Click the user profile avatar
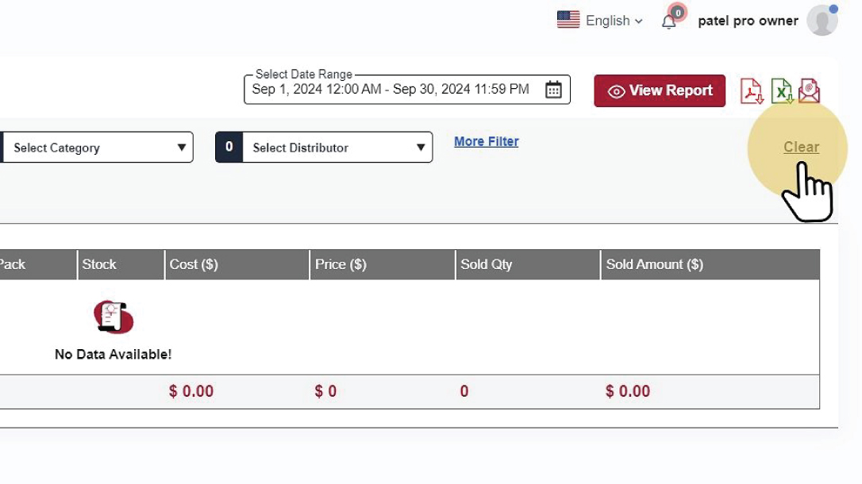The height and width of the screenshot is (484, 862). pyautogui.click(x=822, y=21)
